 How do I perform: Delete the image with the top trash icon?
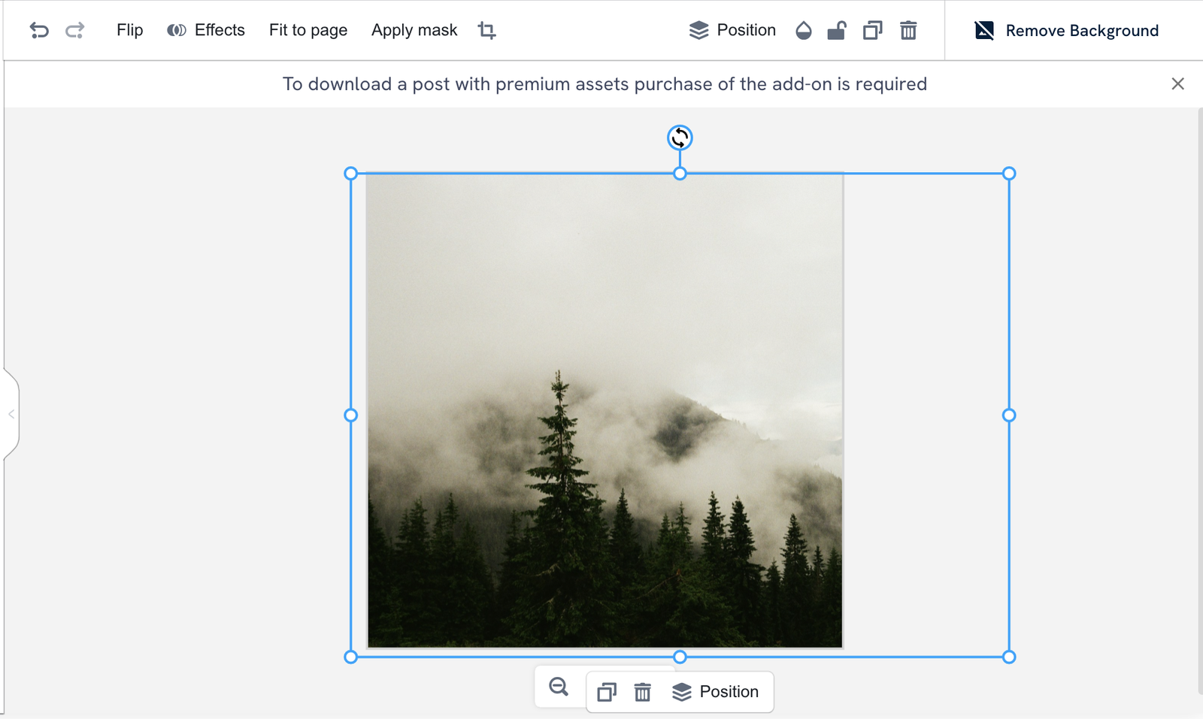pyautogui.click(x=908, y=30)
